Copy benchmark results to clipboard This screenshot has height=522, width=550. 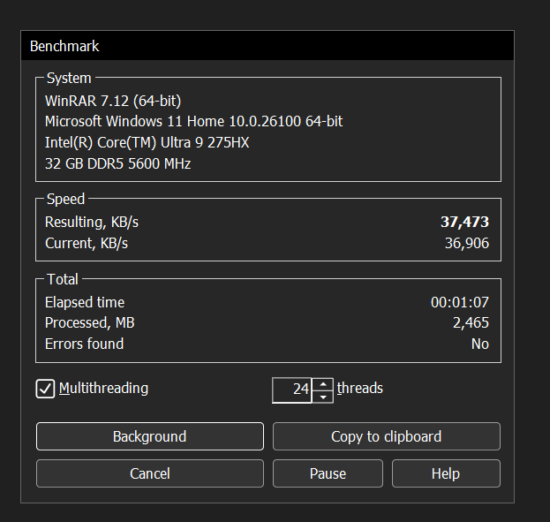pyautogui.click(x=386, y=436)
